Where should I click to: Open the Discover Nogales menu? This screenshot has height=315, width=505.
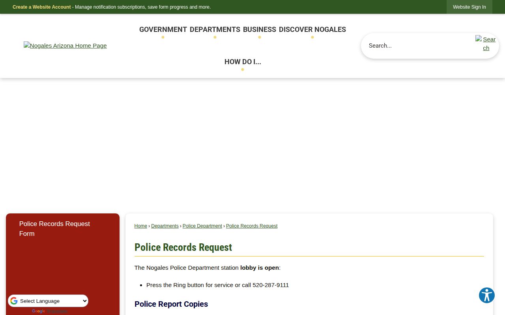[312, 30]
